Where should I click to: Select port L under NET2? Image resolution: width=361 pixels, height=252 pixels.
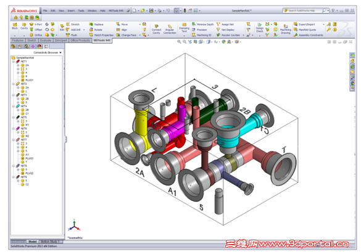24,91
